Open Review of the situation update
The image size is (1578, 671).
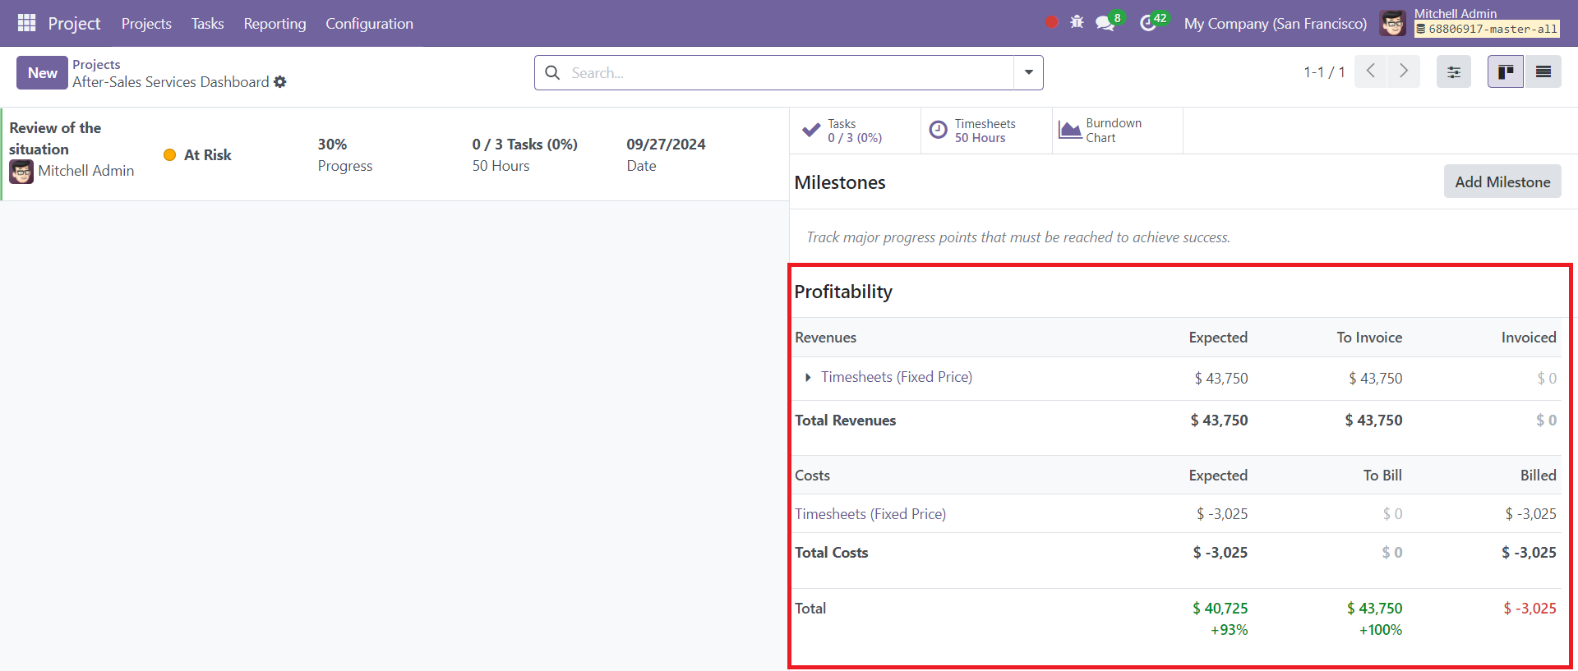pyautogui.click(x=55, y=139)
